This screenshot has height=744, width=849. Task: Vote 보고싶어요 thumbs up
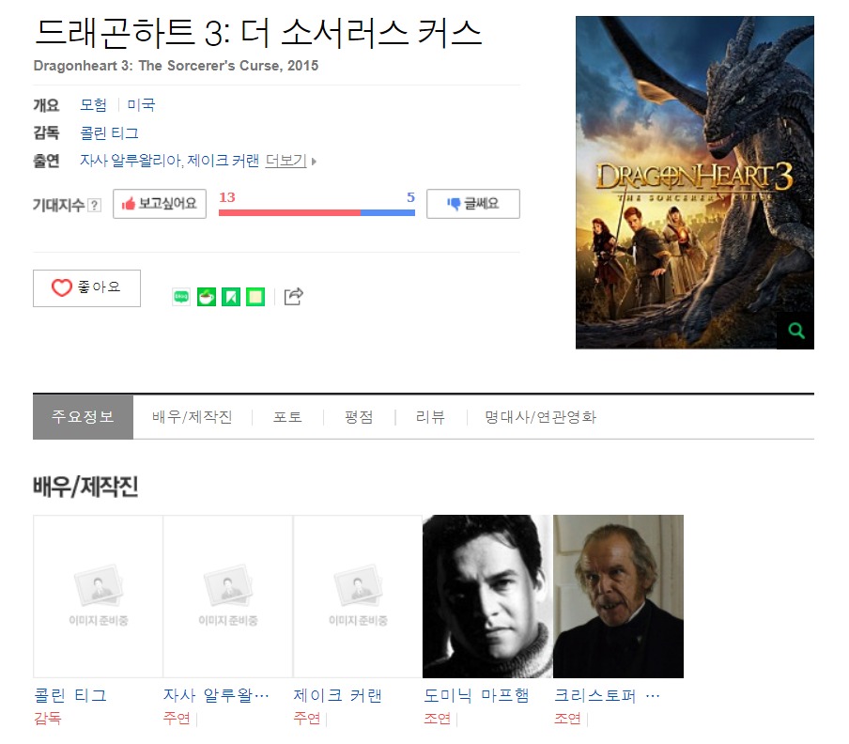pyautogui.click(x=160, y=204)
